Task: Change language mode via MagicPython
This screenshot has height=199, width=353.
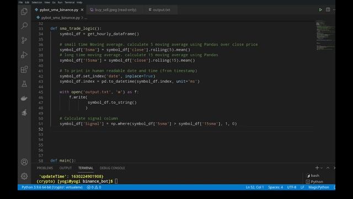Action: pyautogui.click(x=319, y=187)
